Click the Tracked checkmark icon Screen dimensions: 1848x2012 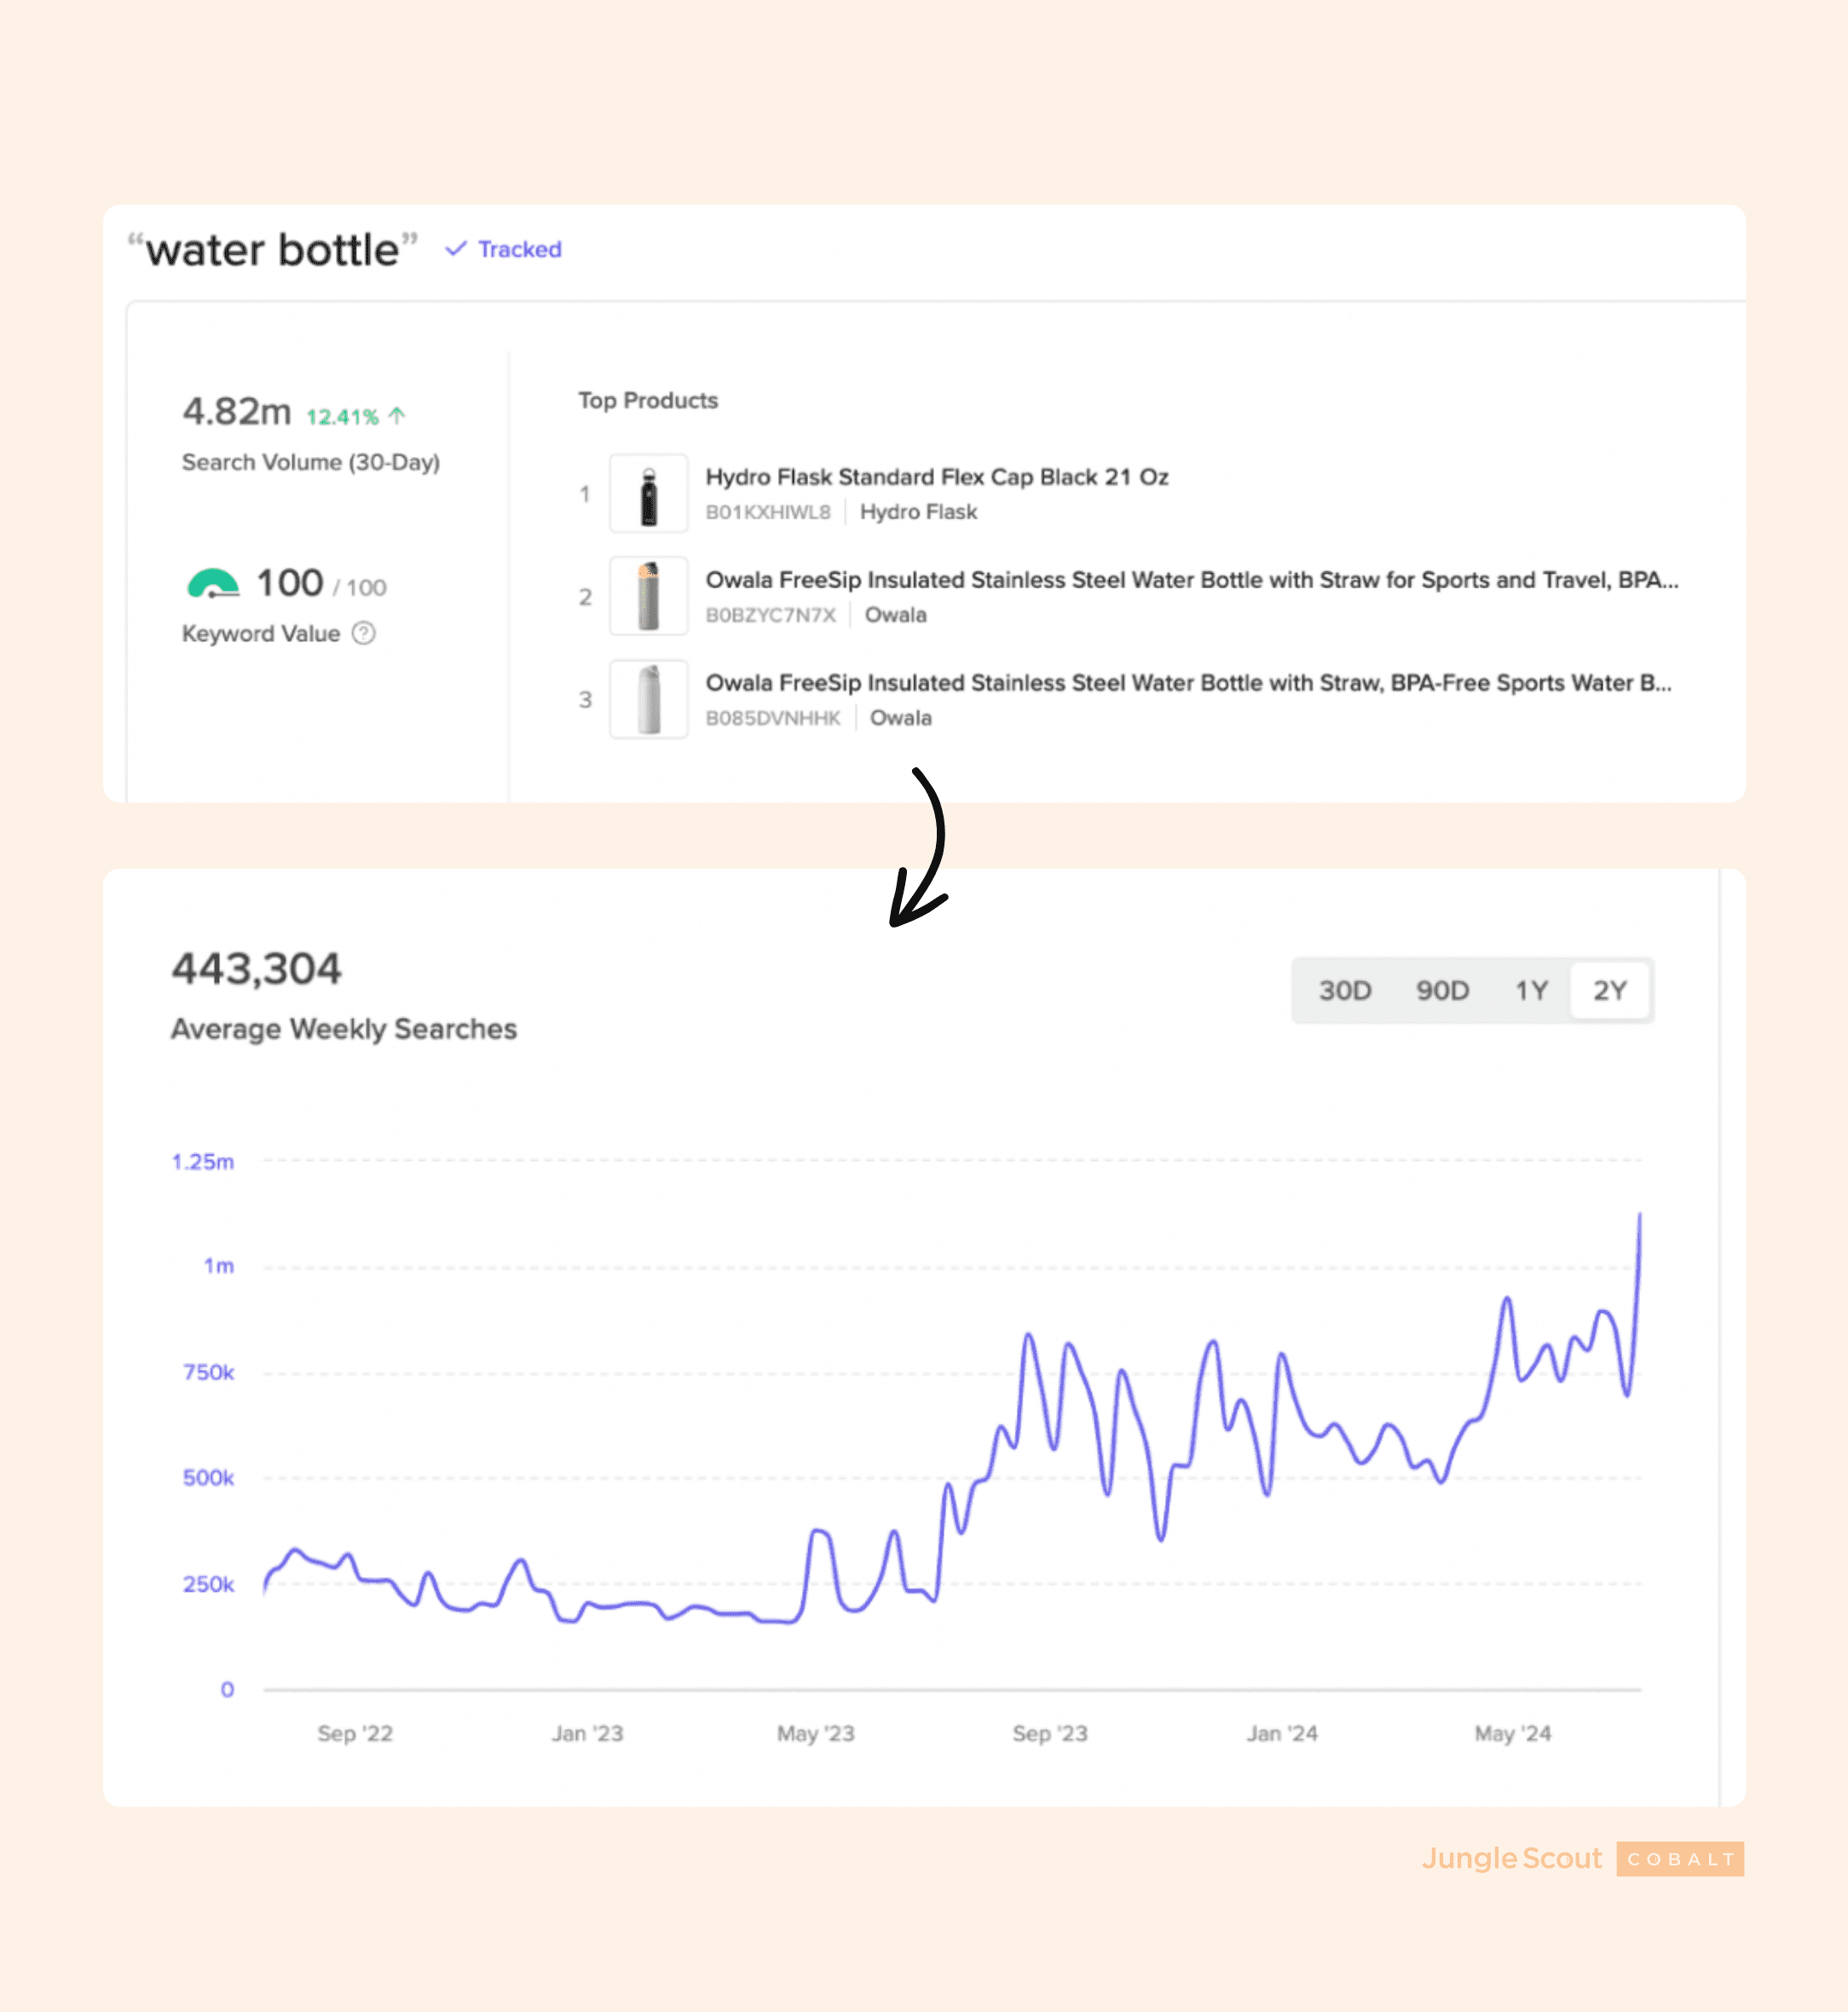tap(456, 249)
